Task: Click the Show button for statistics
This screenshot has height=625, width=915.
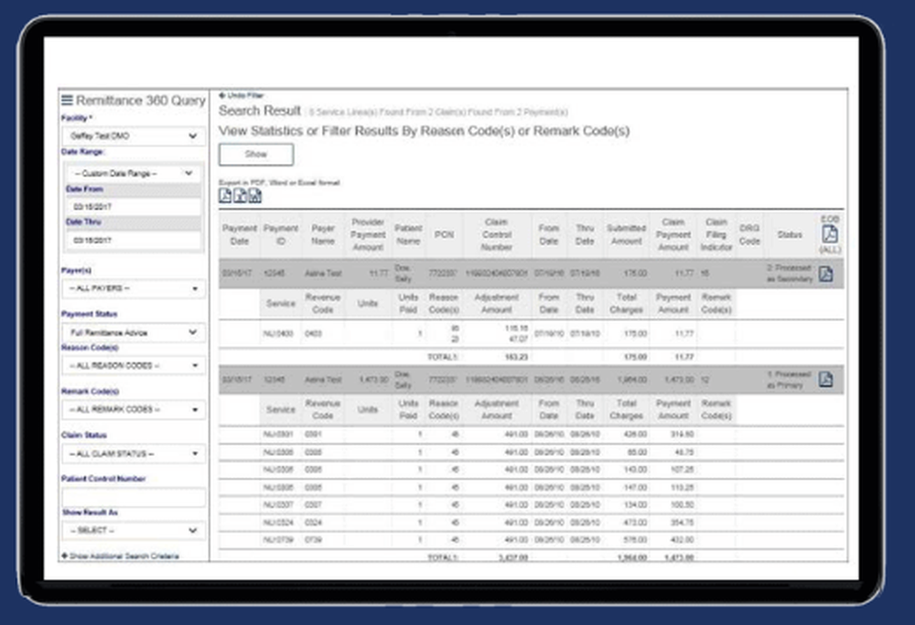Action: point(255,154)
